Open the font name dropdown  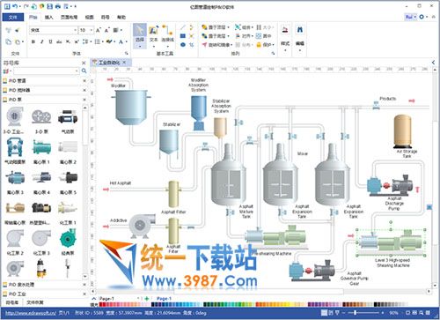(76, 30)
